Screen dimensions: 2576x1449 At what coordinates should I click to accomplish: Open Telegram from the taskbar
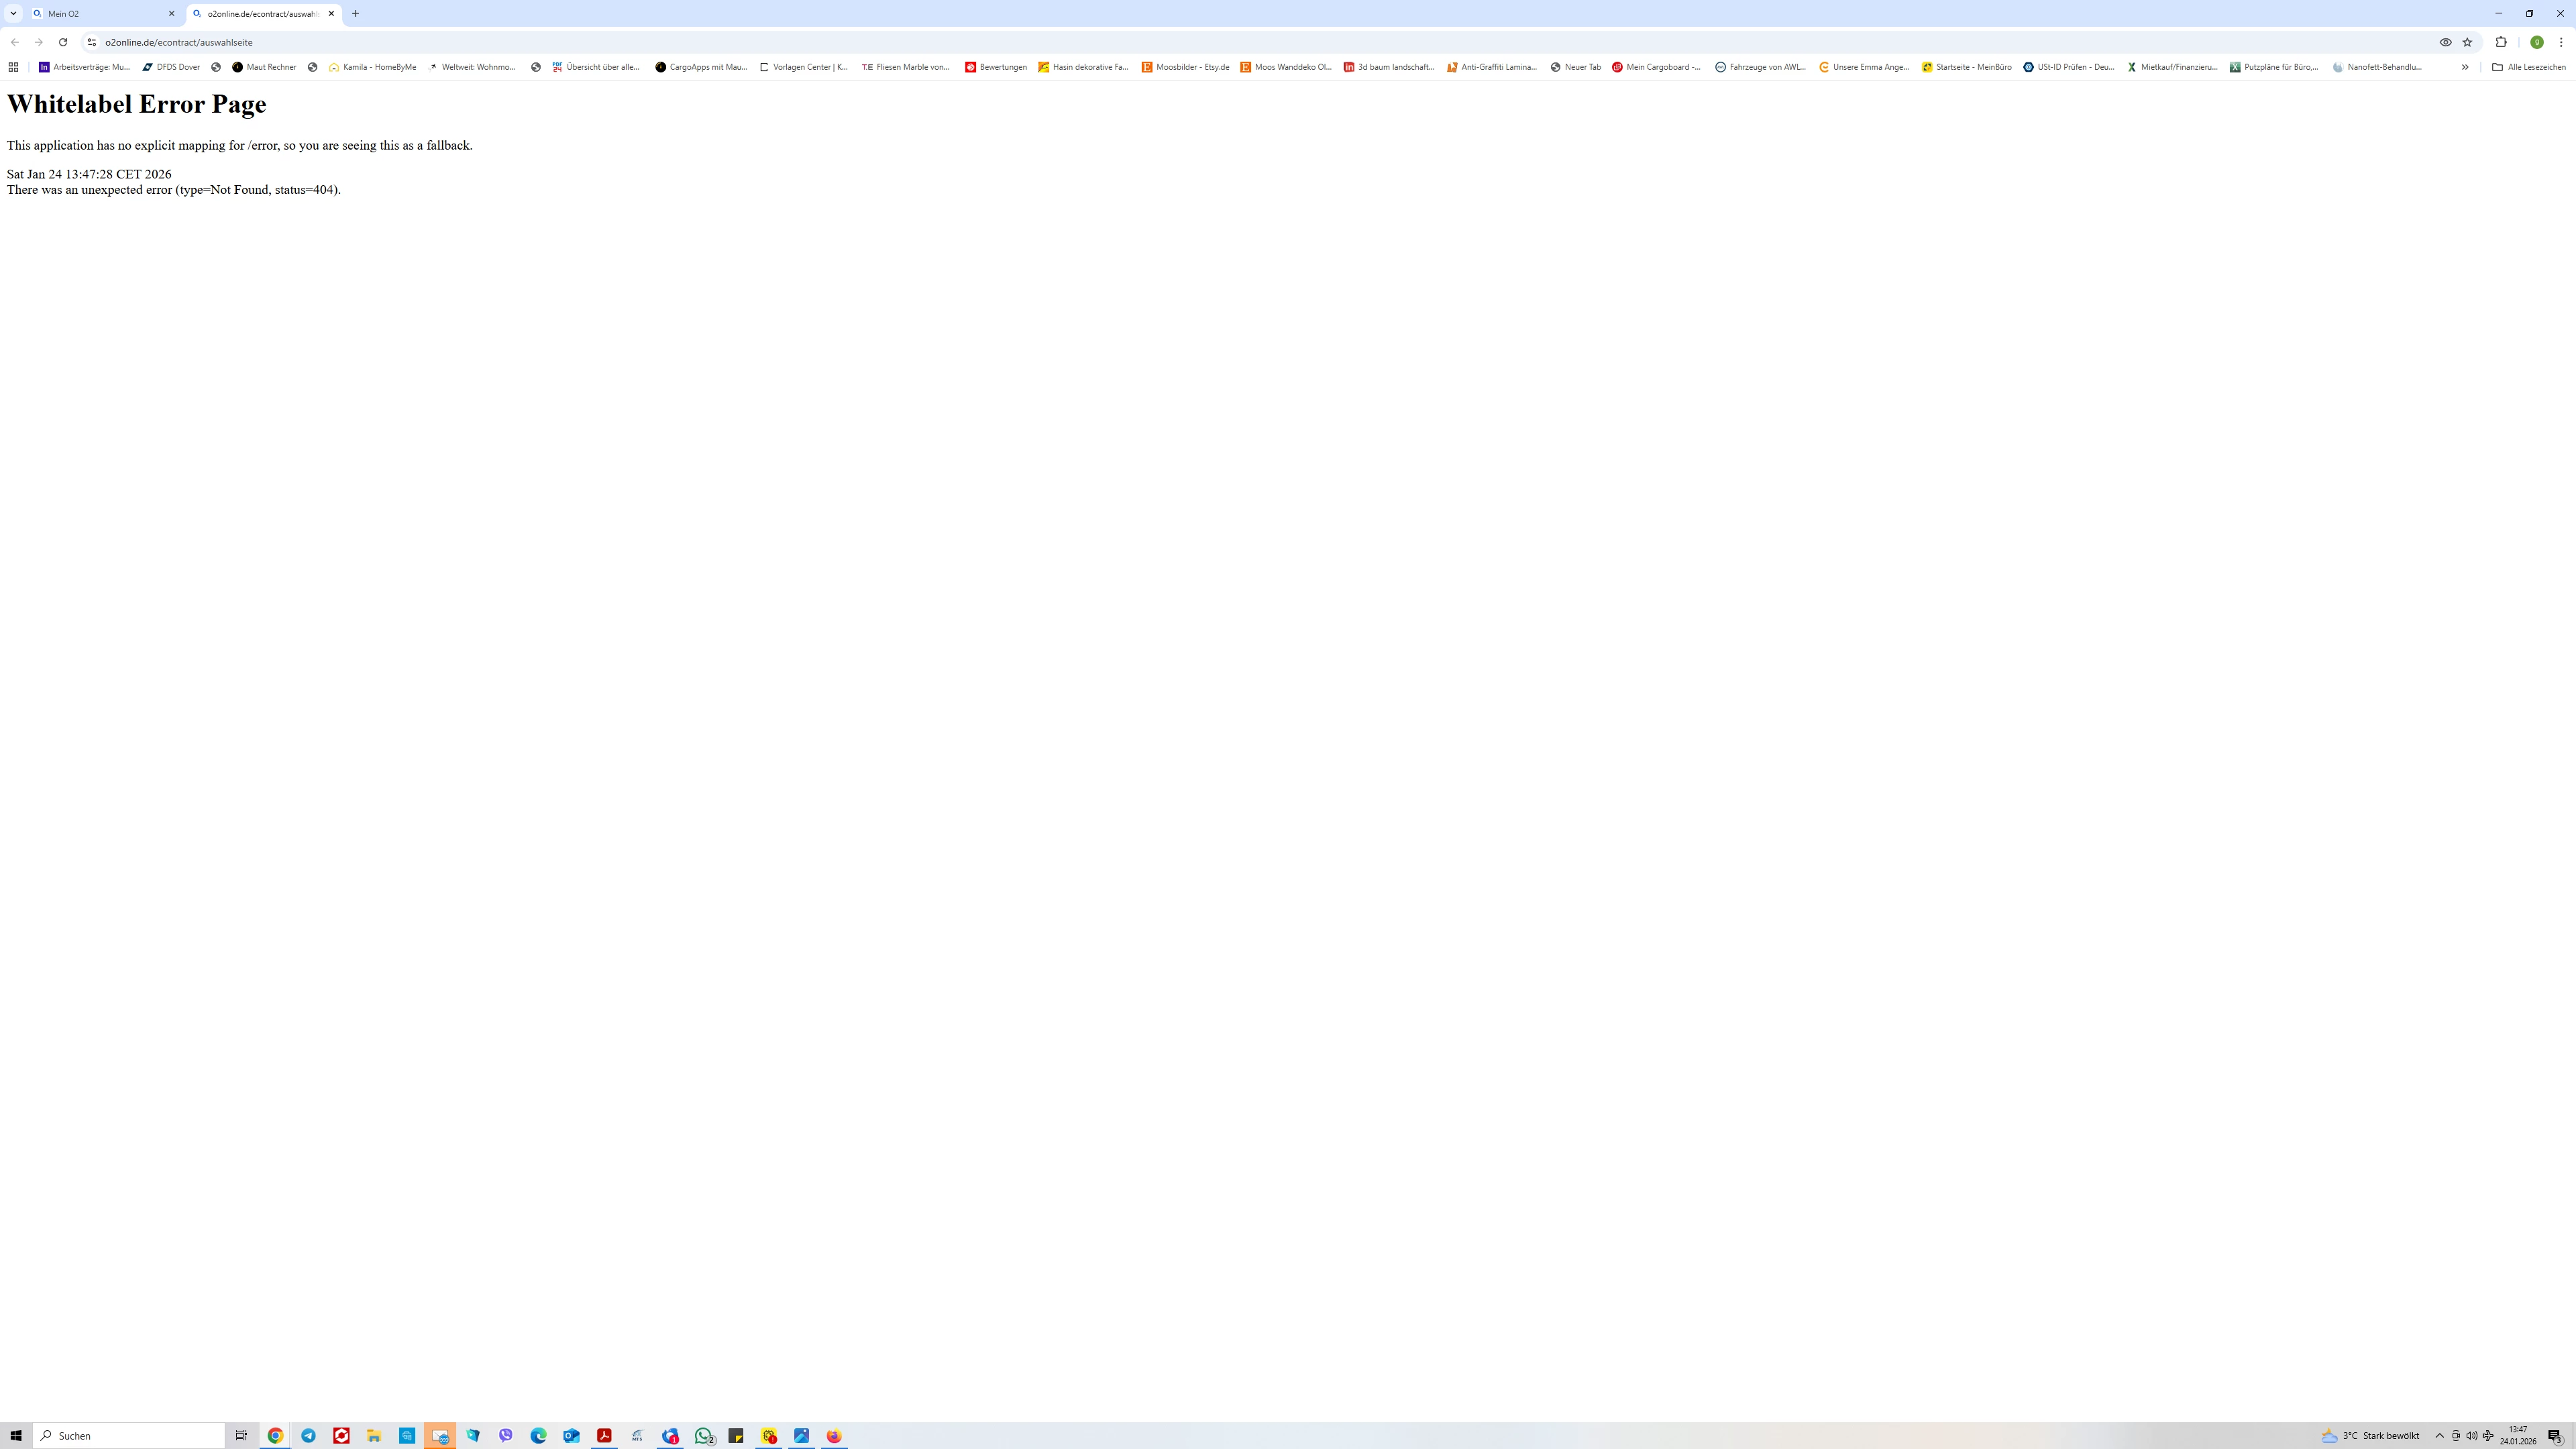pos(308,1436)
